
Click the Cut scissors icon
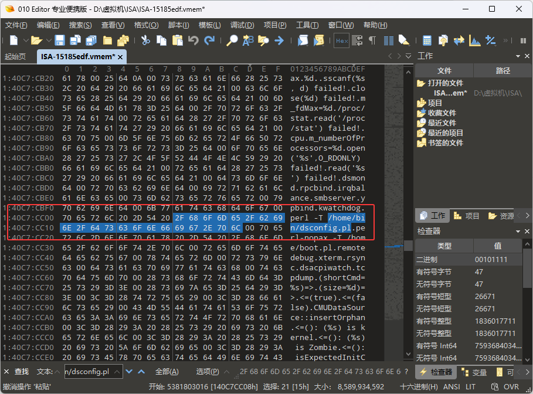(x=145, y=40)
